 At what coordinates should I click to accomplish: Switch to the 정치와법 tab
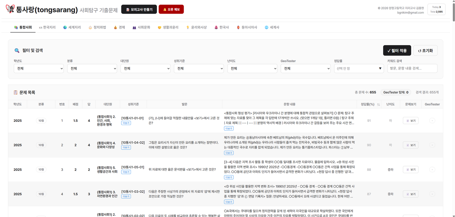pos(97,28)
